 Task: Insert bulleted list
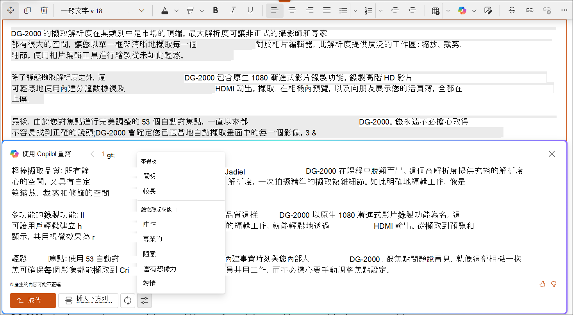(343, 11)
